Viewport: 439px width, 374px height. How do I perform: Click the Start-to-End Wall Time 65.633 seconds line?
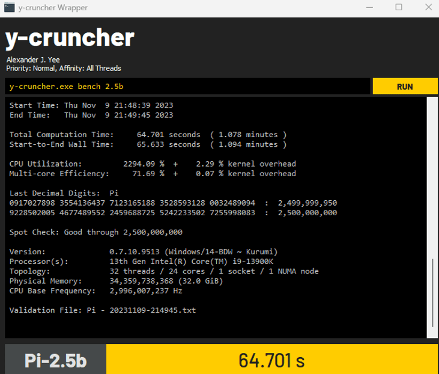click(x=148, y=144)
